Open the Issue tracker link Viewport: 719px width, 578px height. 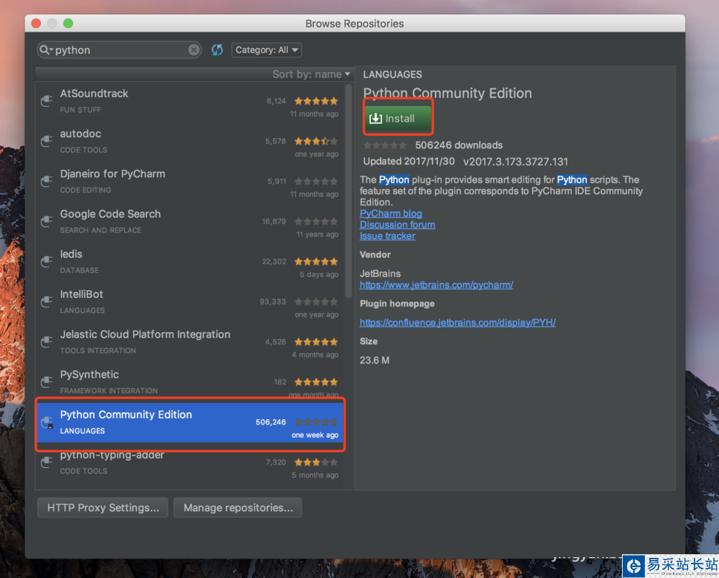pos(388,236)
